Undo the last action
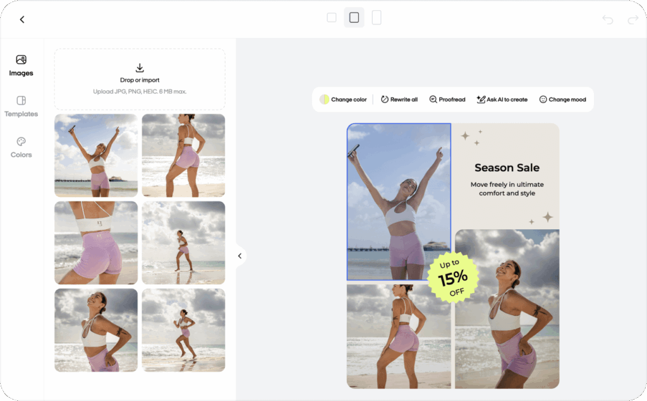Screen dimensions: 647x401 [x=607, y=19]
